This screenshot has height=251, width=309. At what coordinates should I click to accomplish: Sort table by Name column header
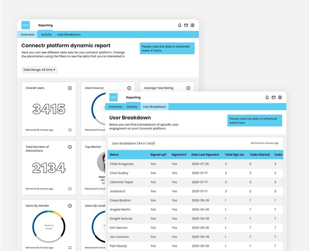(114, 155)
